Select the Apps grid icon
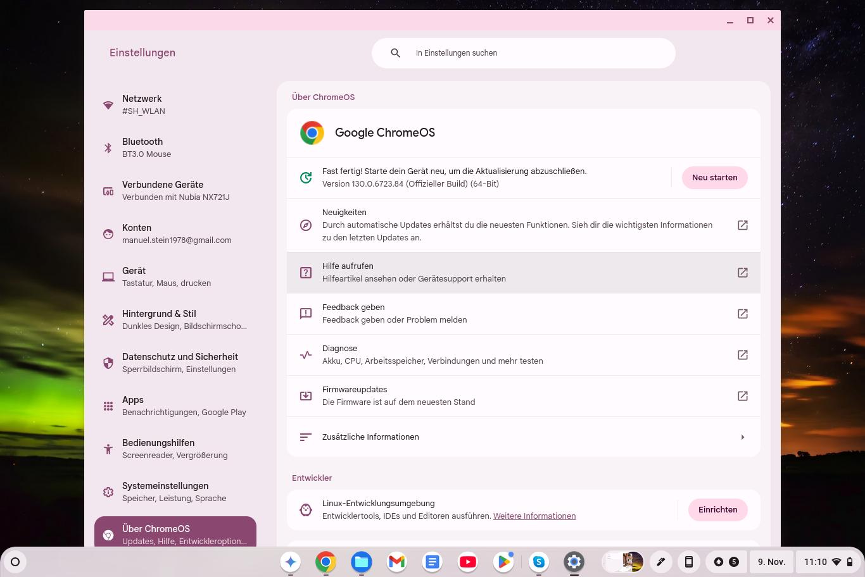Screen dimensions: 865x577 pos(108,406)
